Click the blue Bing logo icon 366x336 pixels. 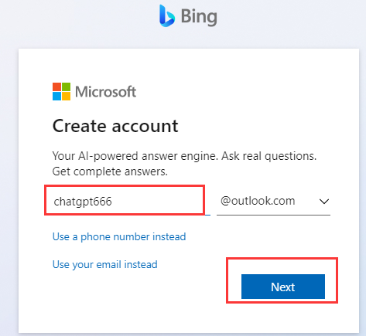[x=167, y=15]
